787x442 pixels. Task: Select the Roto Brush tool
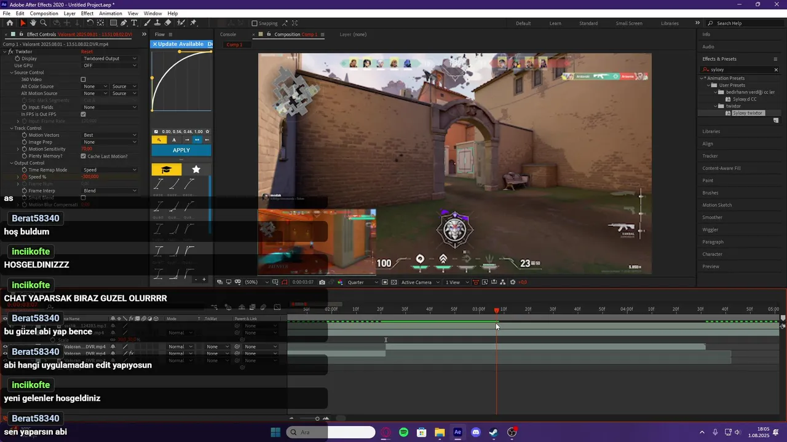click(181, 23)
